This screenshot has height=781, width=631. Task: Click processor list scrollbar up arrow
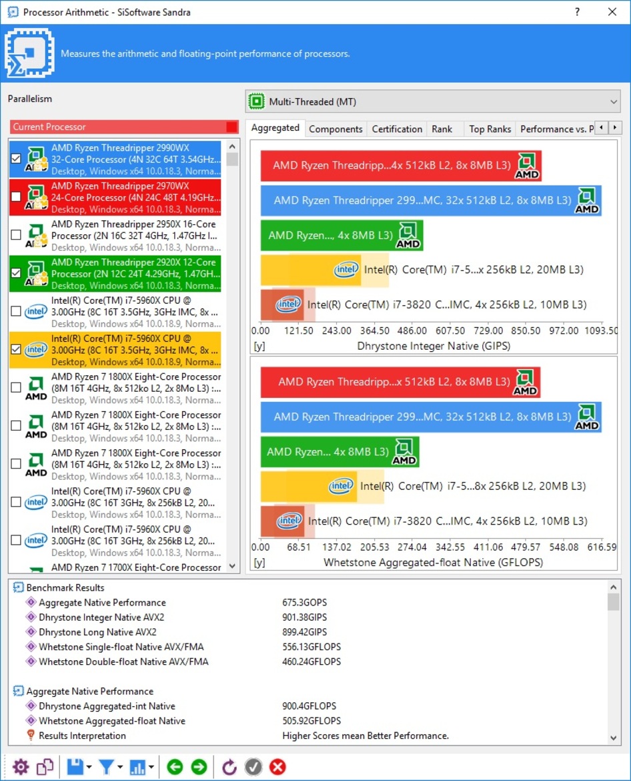[x=232, y=146]
